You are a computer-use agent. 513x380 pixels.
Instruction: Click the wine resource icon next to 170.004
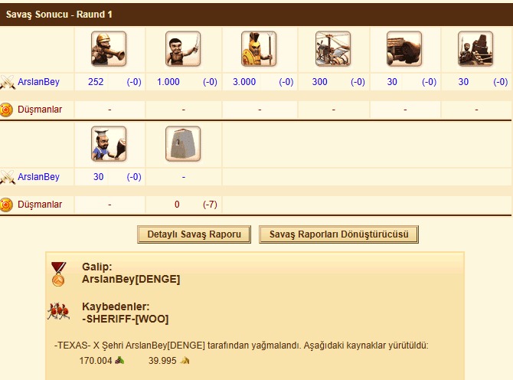click(119, 360)
